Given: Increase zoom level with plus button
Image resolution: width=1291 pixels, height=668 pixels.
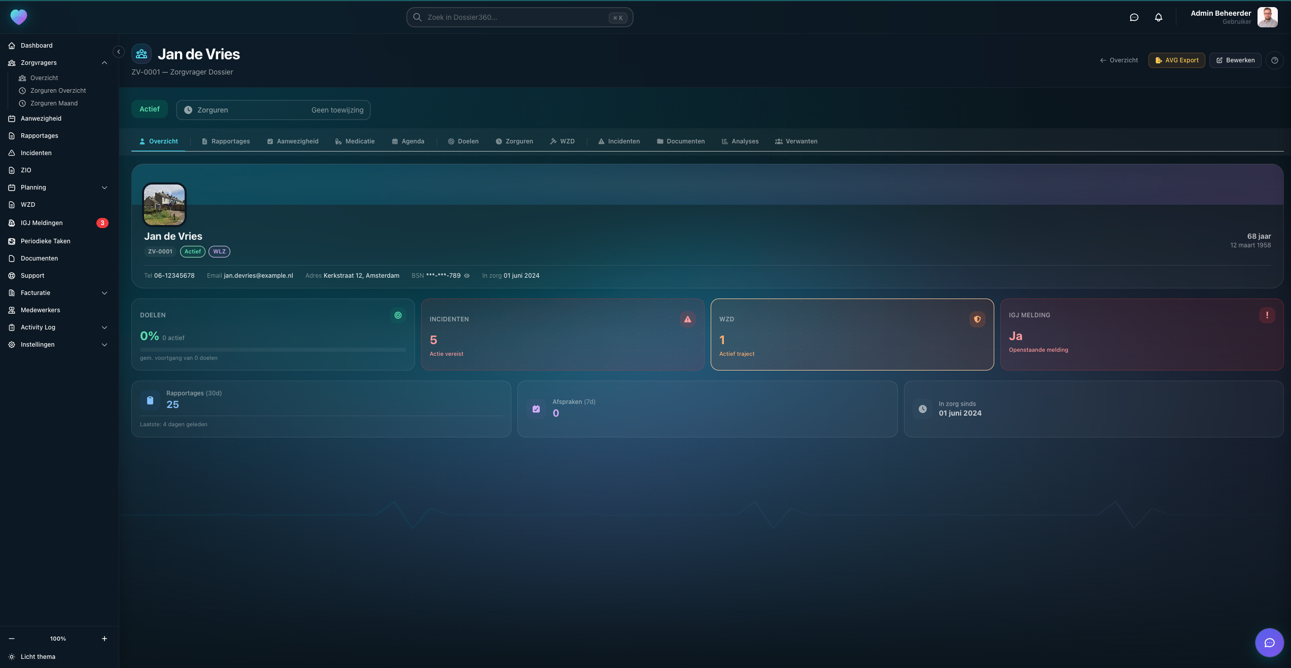Looking at the screenshot, I should tap(104, 639).
